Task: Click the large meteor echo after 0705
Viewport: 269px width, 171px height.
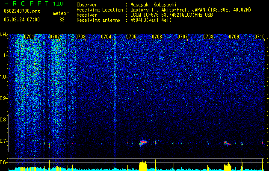Action: pos(143,143)
